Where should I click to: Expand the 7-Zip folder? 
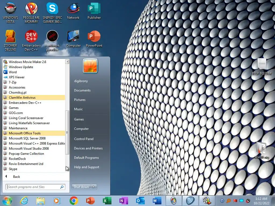[34, 82]
